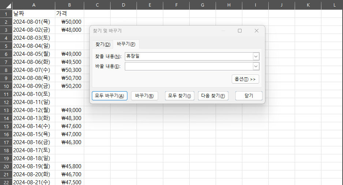Select cell with ₩45,800
The height and width of the screenshot is (185, 343).
pos(69,166)
